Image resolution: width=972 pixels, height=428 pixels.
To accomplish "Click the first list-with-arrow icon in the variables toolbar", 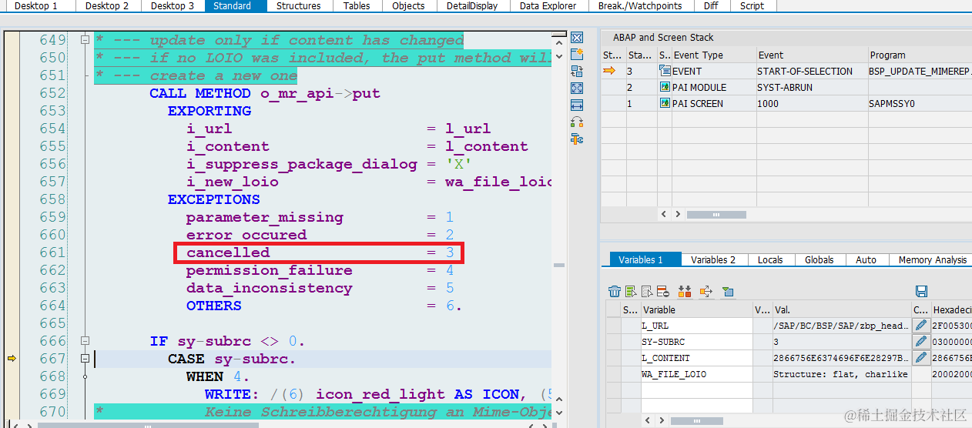I will (x=632, y=291).
